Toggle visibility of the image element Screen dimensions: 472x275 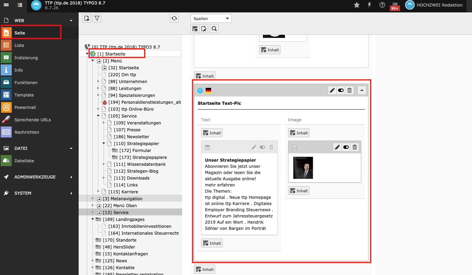[x=346, y=147]
